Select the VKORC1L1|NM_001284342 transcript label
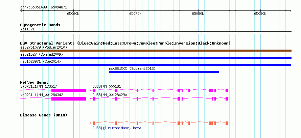Screen dimensions: 301x138 (x=42, y=95)
